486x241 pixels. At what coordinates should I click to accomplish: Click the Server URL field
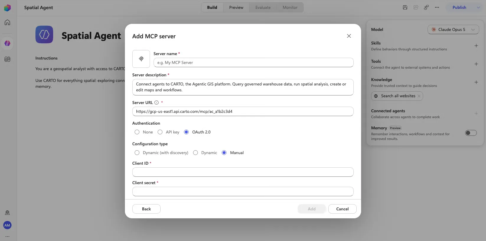pos(243,111)
